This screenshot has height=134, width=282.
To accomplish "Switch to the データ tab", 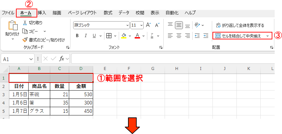I will pos(124,13).
